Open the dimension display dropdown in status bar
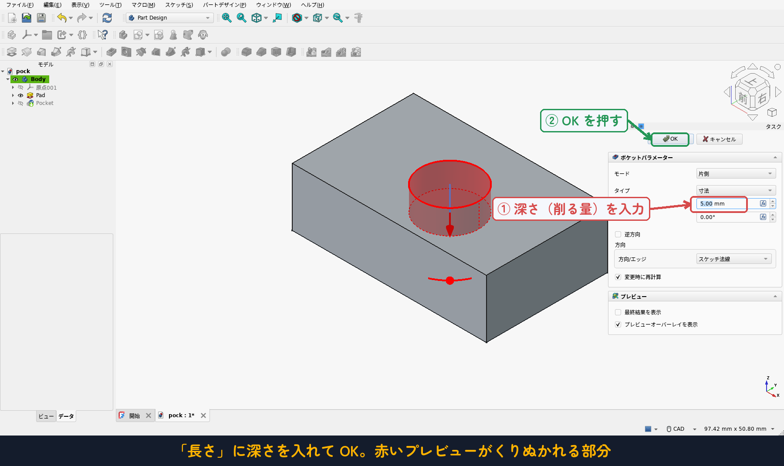784x466 pixels. (x=739, y=429)
